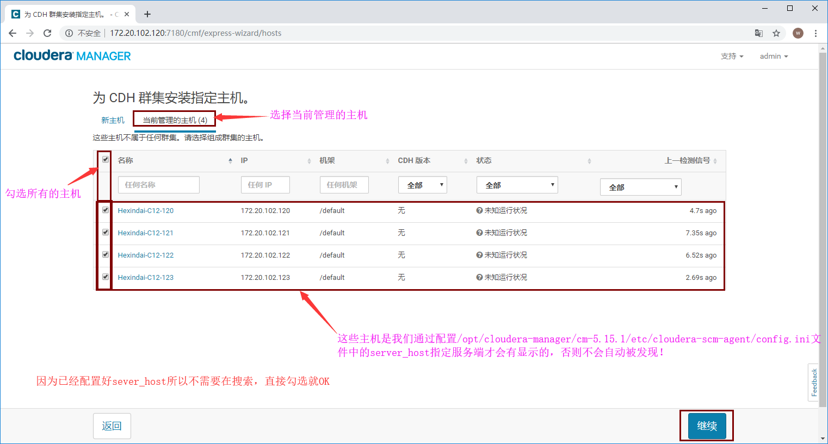
Task: Expand the 支持 menu
Action: point(732,56)
